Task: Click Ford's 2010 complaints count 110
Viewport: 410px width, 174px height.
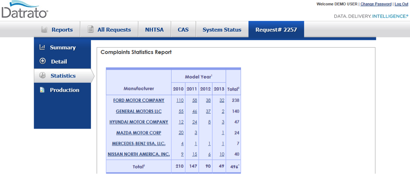Action: [x=180, y=100]
